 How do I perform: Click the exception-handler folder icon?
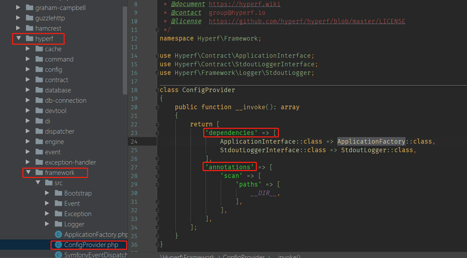[39, 162]
